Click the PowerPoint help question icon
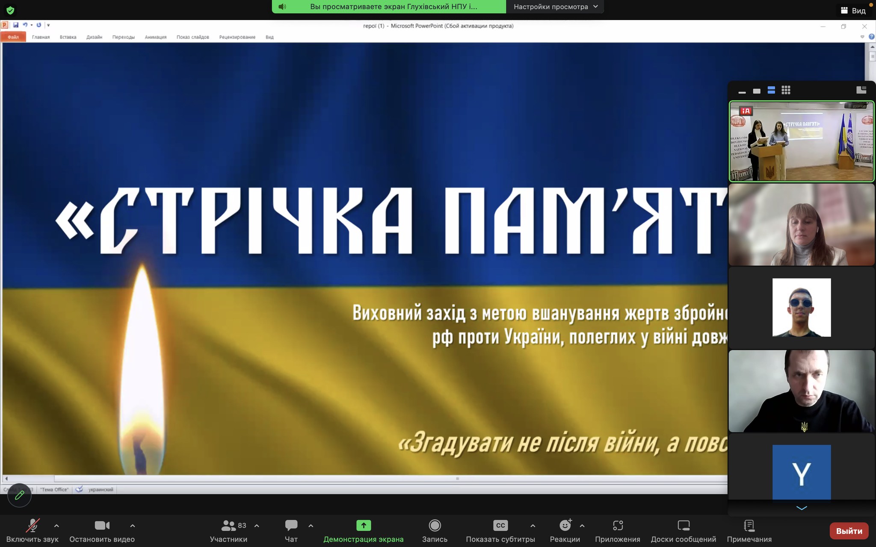Image resolution: width=876 pixels, height=547 pixels. [871, 37]
